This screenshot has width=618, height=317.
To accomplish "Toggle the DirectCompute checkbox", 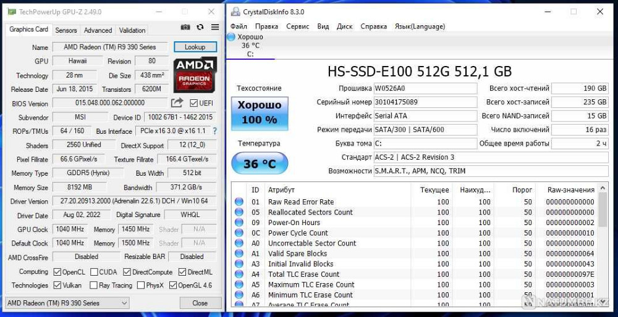I will [x=127, y=272].
